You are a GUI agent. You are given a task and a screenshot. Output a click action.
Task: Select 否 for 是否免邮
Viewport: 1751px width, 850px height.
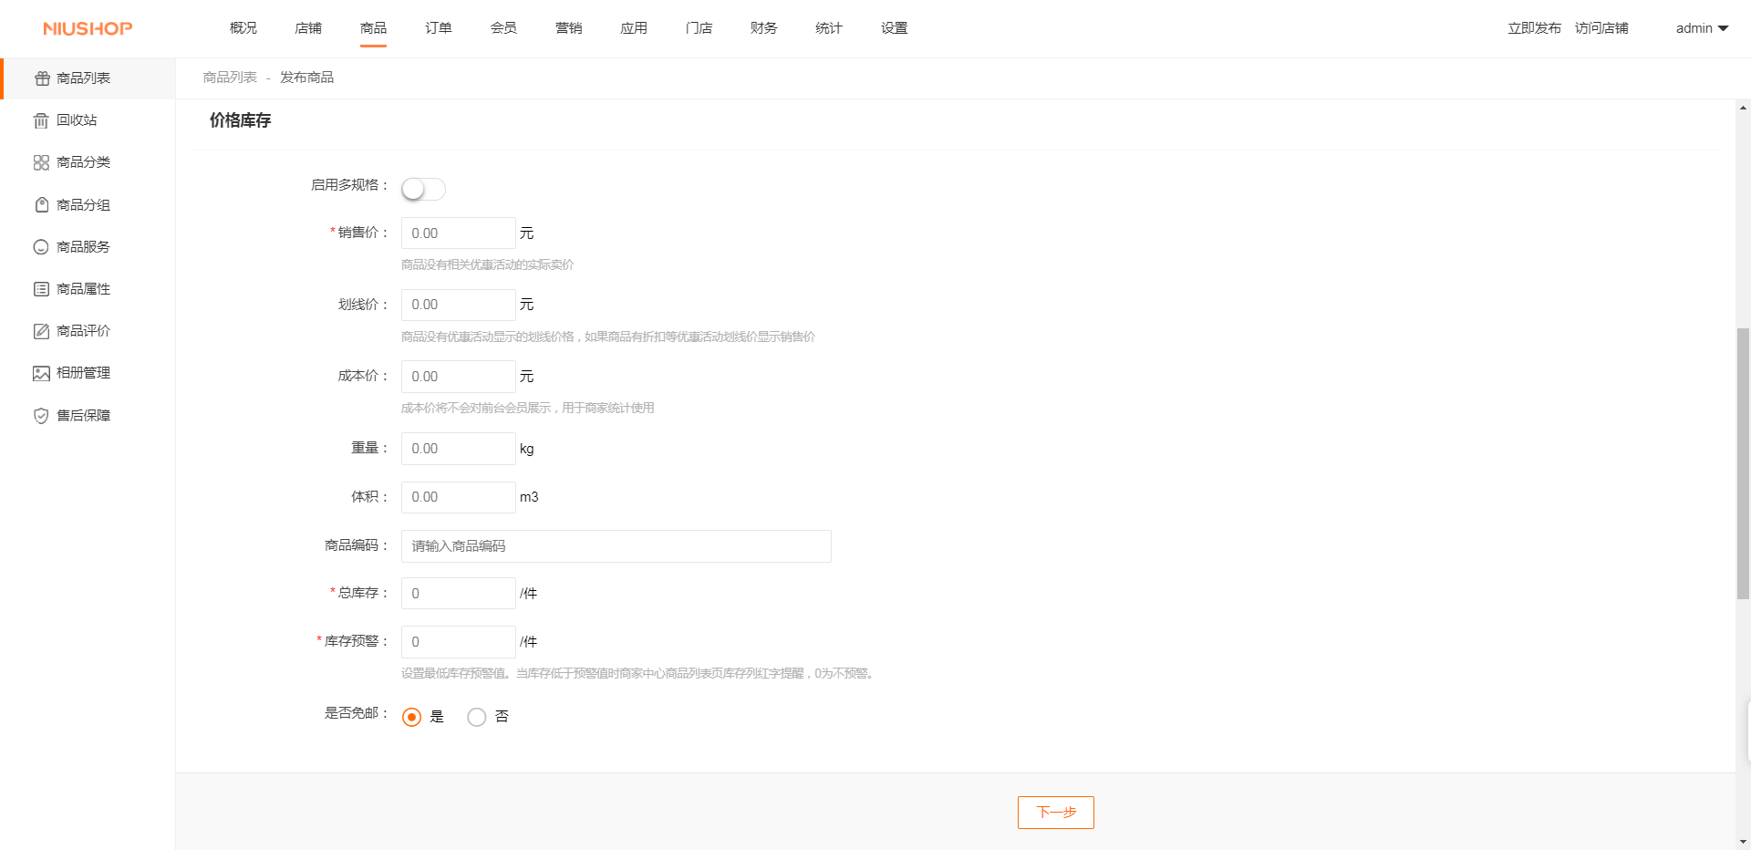click(476, 717)
